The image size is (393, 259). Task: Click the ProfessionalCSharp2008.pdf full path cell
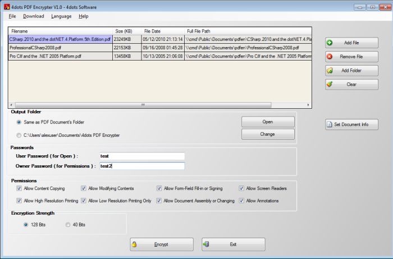pyautogui.click(x=248, y=48)
